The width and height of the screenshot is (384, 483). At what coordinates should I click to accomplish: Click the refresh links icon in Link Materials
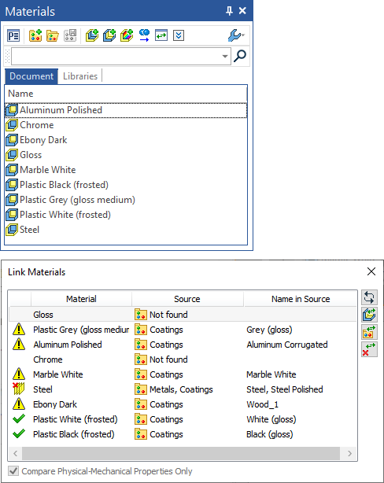click(369, 297)
